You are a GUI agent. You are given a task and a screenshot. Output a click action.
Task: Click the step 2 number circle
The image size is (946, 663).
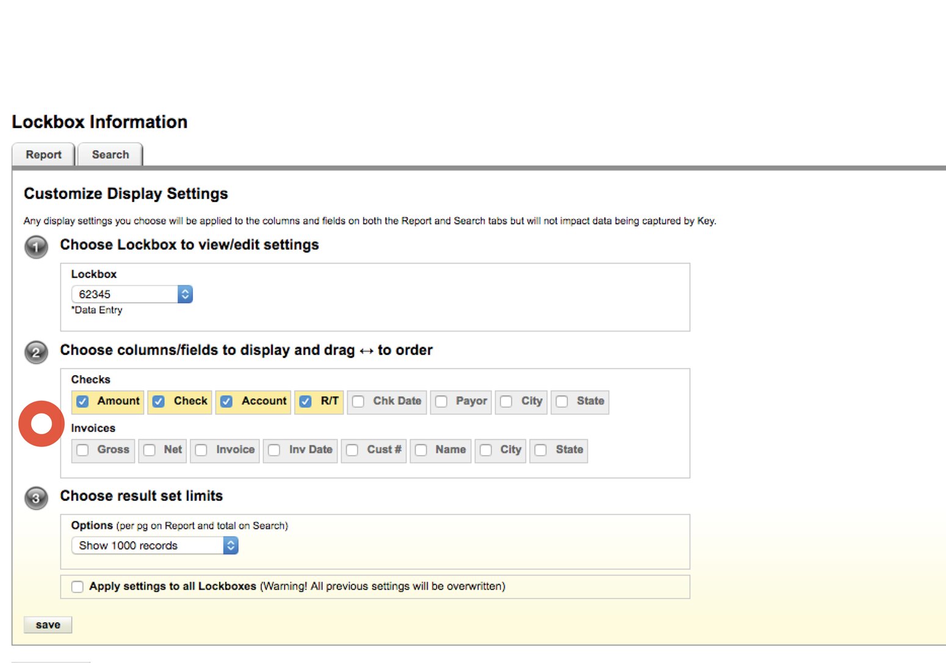point(36,353)
